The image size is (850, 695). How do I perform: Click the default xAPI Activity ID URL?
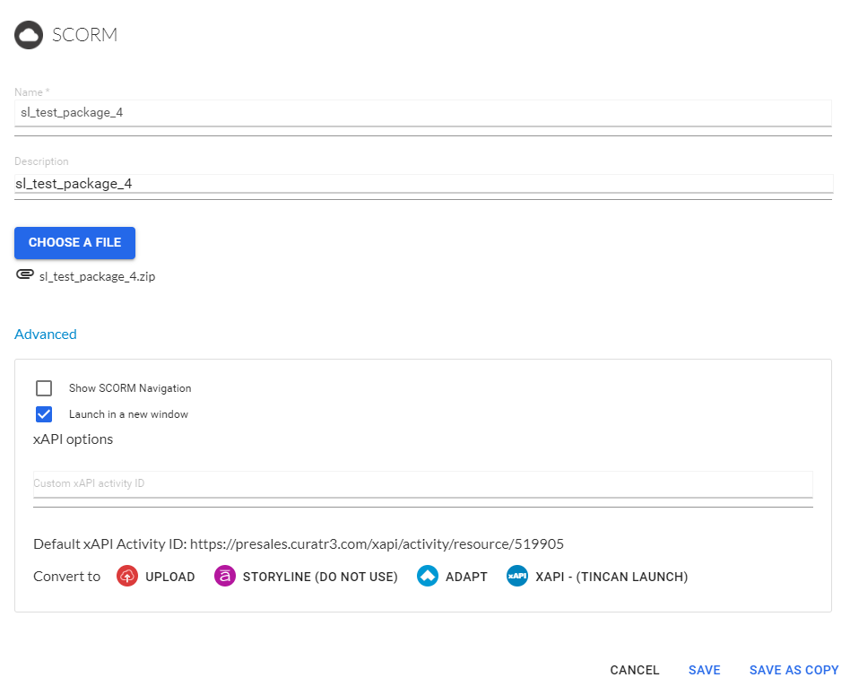tap(377, 544)
